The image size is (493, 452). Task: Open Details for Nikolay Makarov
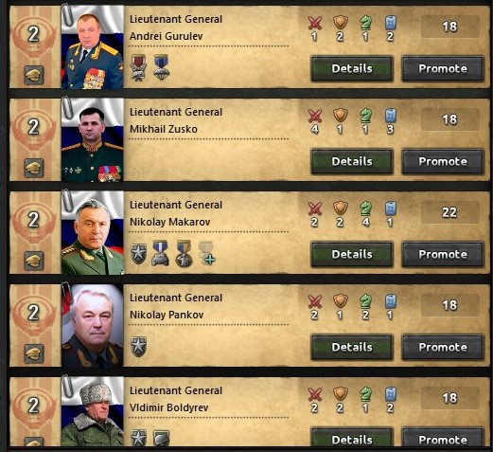pos(352,254)
